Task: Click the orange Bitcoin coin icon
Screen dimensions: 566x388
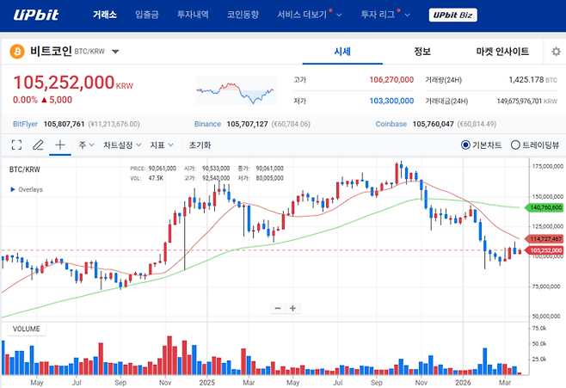Action: coord(16,52)
